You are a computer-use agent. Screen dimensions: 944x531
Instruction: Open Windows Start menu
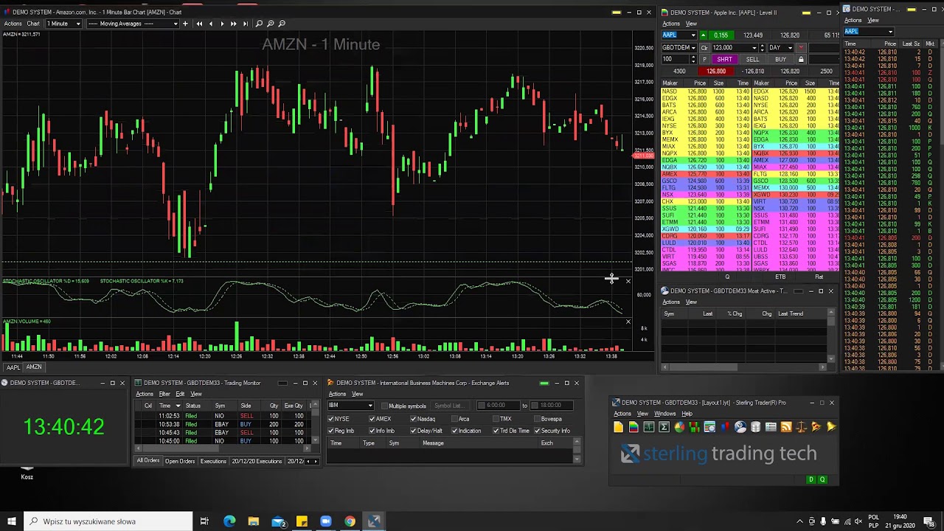point(11,521)
